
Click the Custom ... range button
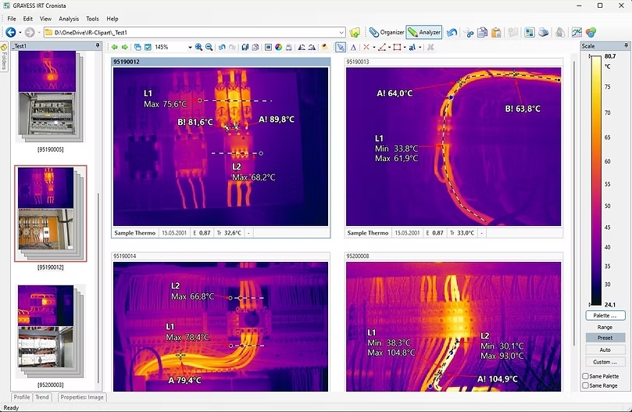[605, 362]
